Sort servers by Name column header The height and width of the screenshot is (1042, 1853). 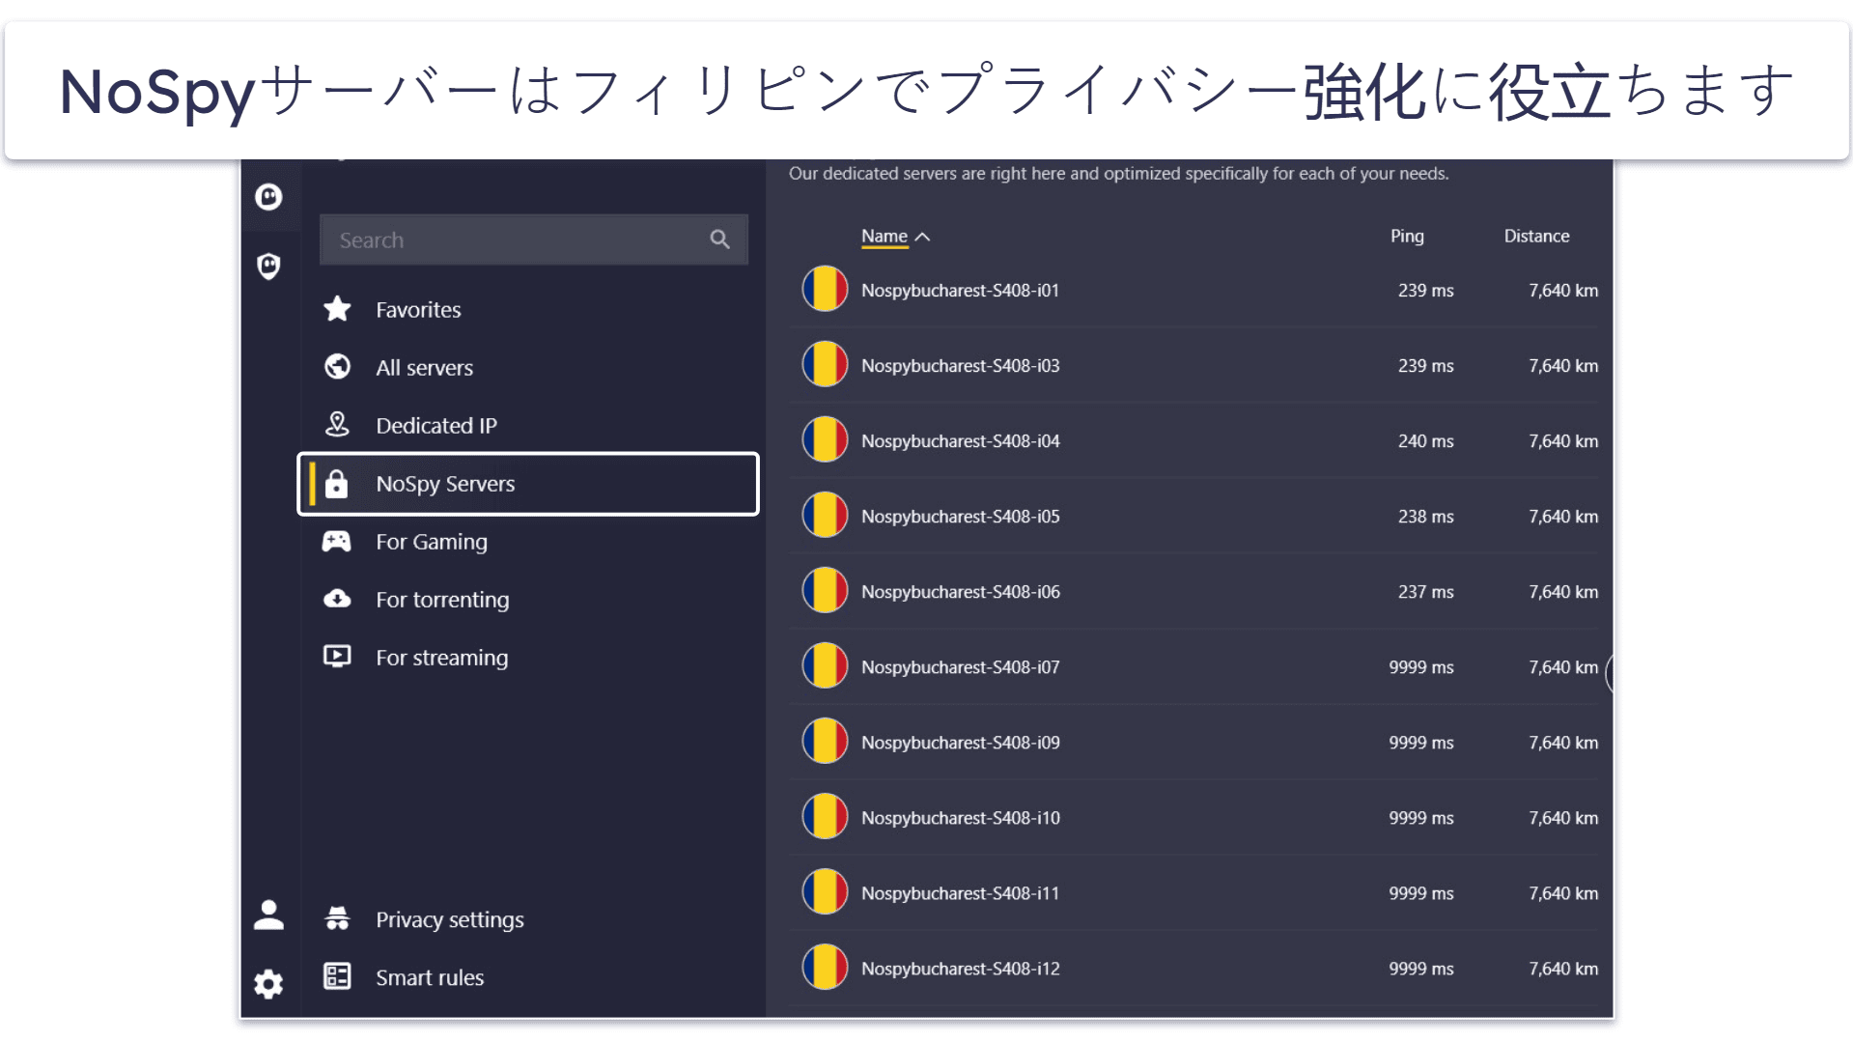884,236
